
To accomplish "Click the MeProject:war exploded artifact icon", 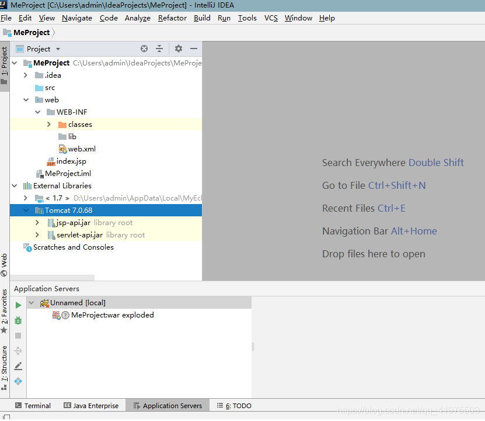I will click(x=57, y=315).
